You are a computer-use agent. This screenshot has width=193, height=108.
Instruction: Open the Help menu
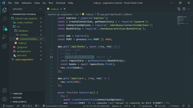(x=71, y=3)
